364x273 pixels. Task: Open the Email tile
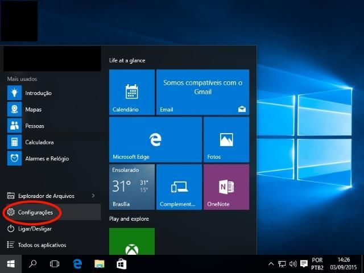click(203, 92)
